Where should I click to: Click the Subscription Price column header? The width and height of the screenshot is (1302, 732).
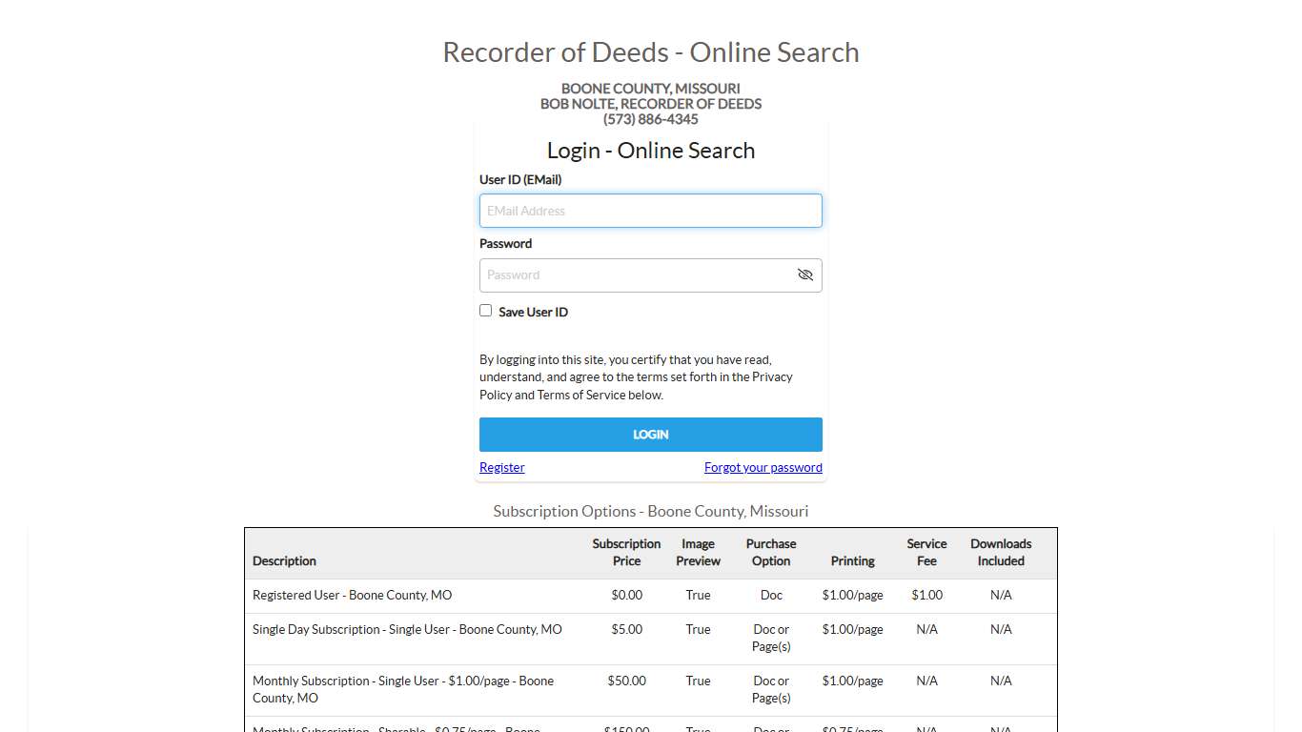[x=626, y=553]
